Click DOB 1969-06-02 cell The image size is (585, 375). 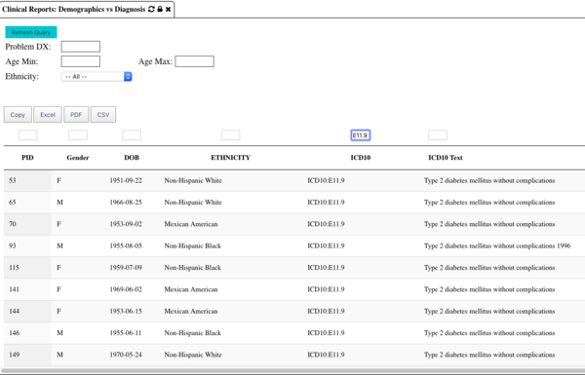tap(126, 289)
